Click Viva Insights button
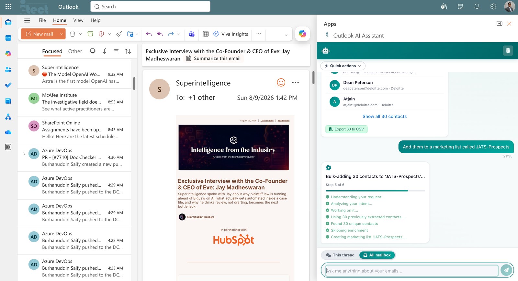This screenshot has height=281, width=518. pyautogui.click(x=231, y=34)
